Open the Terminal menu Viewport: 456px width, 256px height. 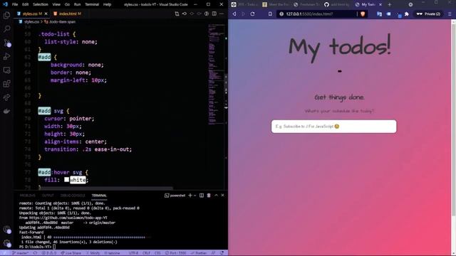click(x=92, y=4)
